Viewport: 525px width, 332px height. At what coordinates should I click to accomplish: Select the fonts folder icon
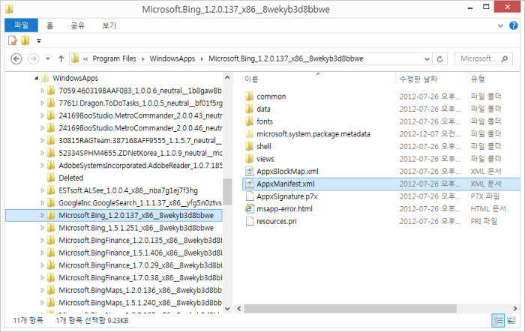click(x=249, y=121)
